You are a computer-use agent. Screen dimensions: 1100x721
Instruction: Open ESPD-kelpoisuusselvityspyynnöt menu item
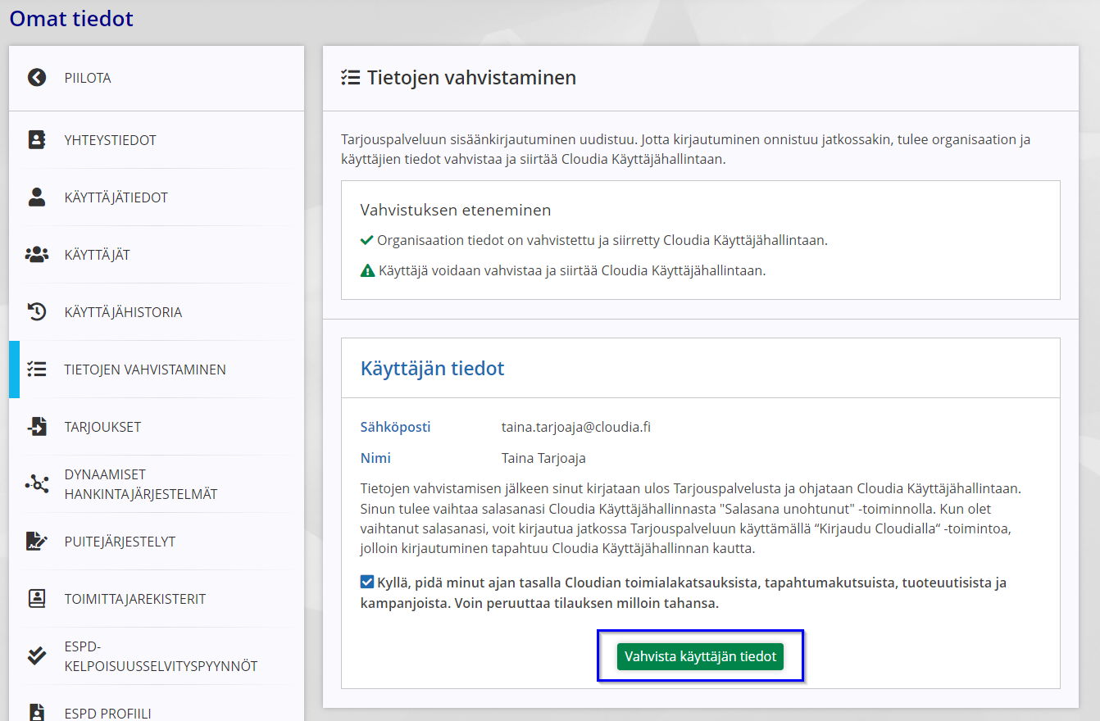pyautogui.click(x=157, y=656)
